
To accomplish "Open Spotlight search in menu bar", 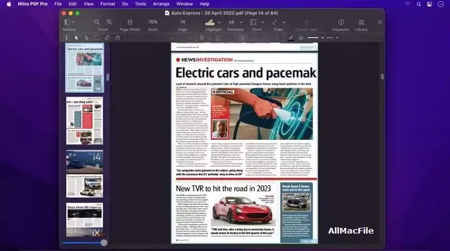I will point(419,4).
